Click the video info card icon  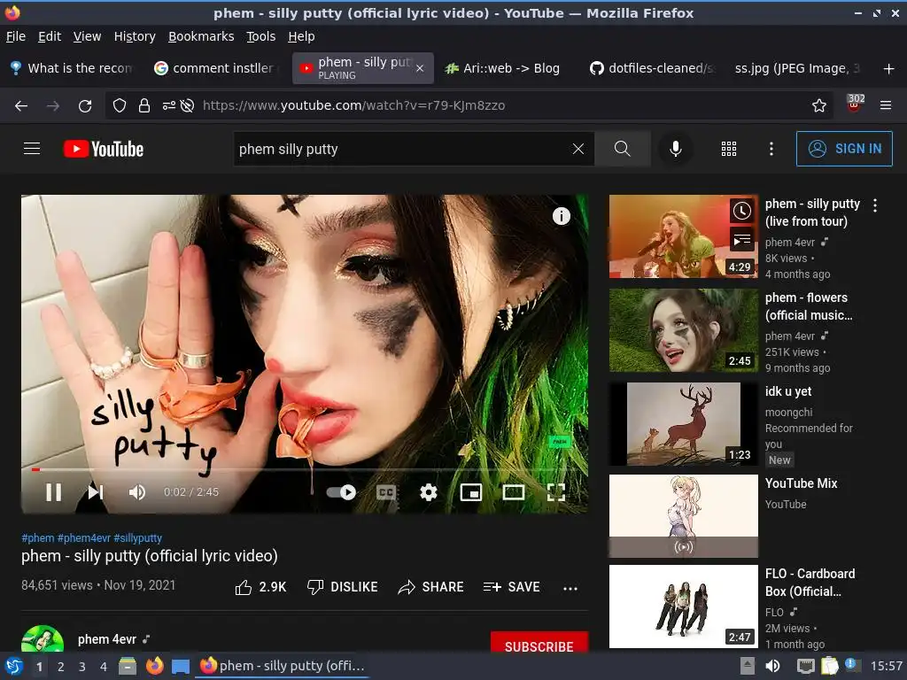[561, 216]
